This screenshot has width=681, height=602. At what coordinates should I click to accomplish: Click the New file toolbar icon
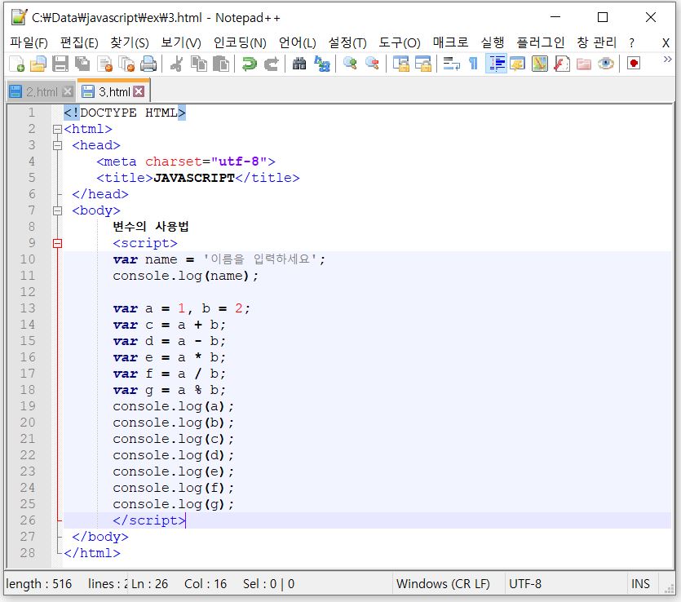coord(17,64)
